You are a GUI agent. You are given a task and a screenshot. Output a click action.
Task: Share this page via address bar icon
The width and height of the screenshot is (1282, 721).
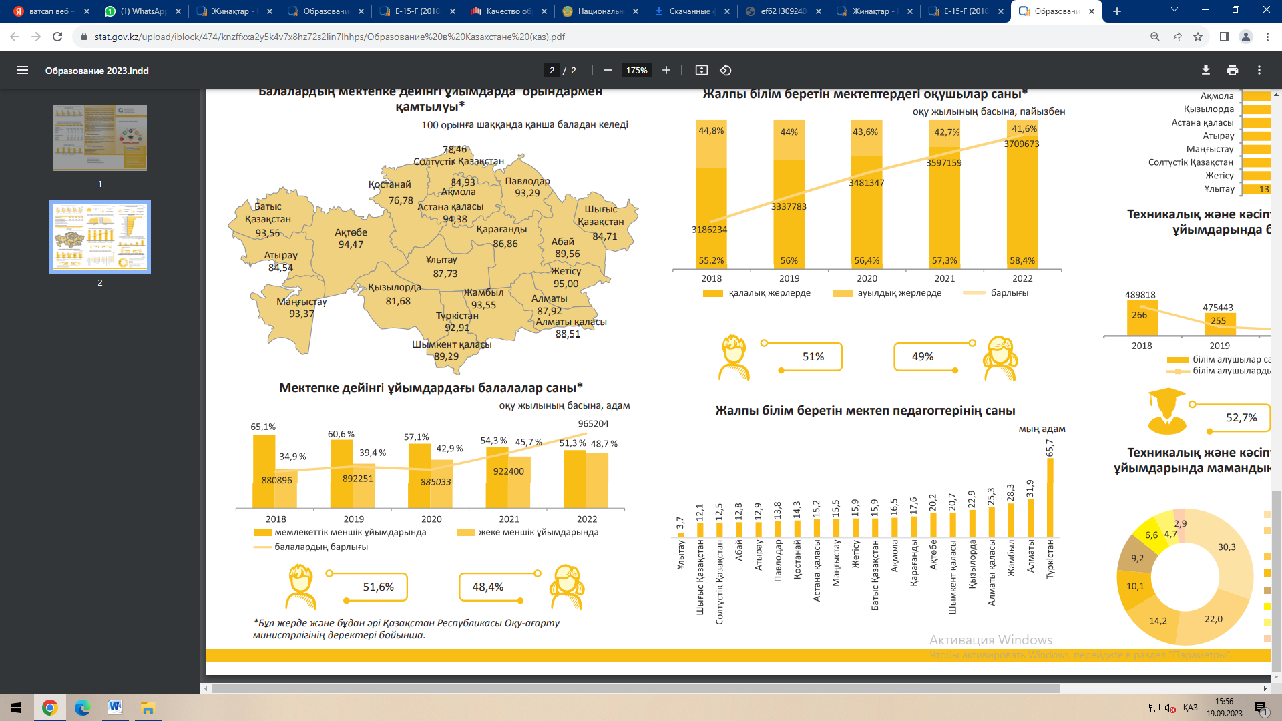pos(1177,37)
